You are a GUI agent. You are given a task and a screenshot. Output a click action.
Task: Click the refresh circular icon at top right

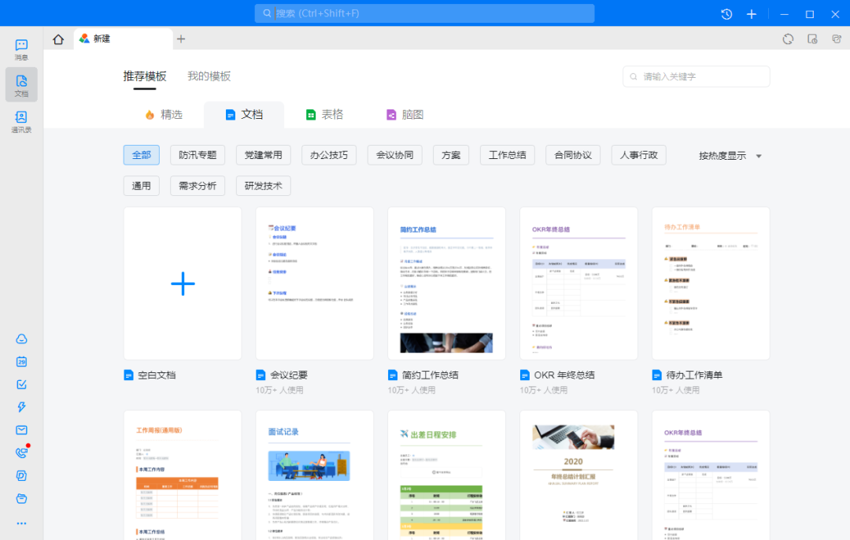coord(788,39)
